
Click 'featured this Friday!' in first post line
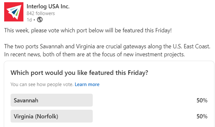click(x=147, y=30)
